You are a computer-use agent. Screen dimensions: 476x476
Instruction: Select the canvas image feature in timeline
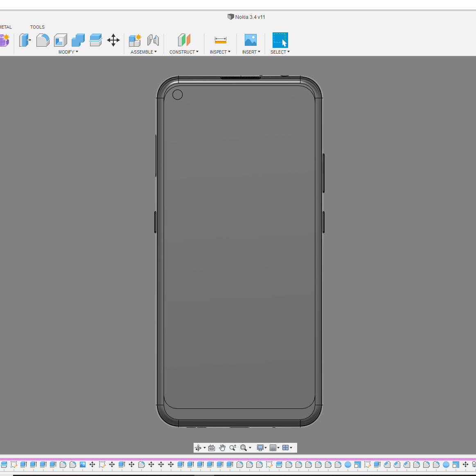pyautogui.click(x=83, y=465)
